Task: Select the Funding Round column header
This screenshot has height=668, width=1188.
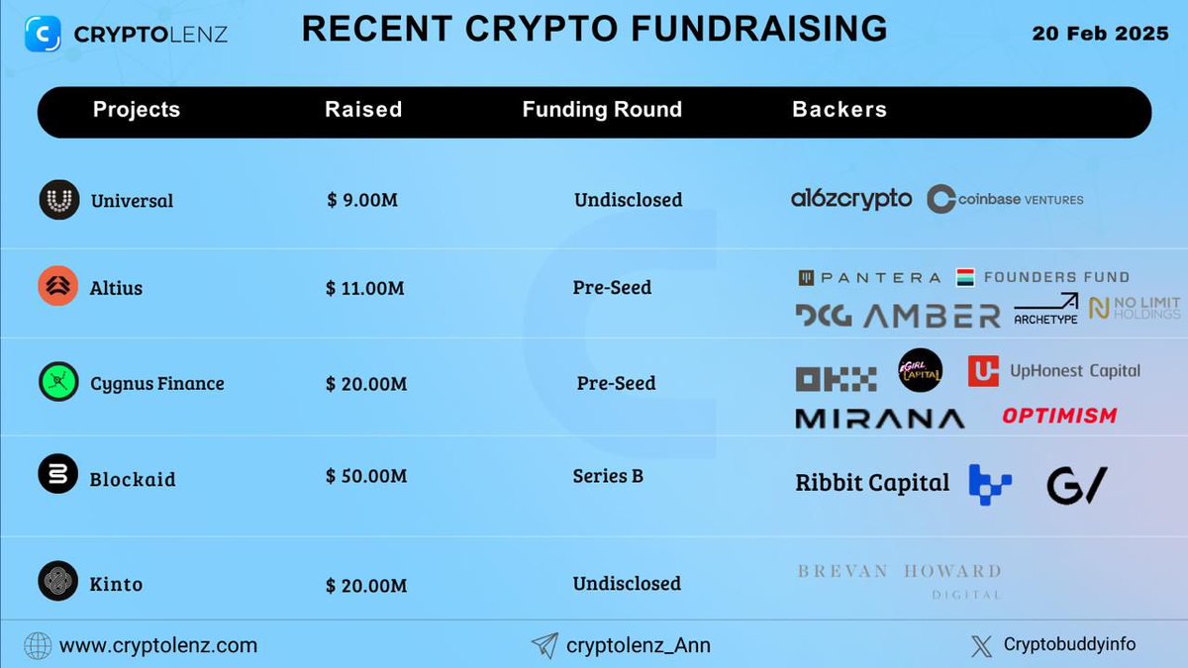Action: point(602,110)
